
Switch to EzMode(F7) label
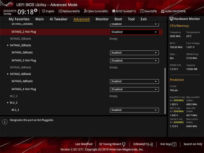pos(141,144)
